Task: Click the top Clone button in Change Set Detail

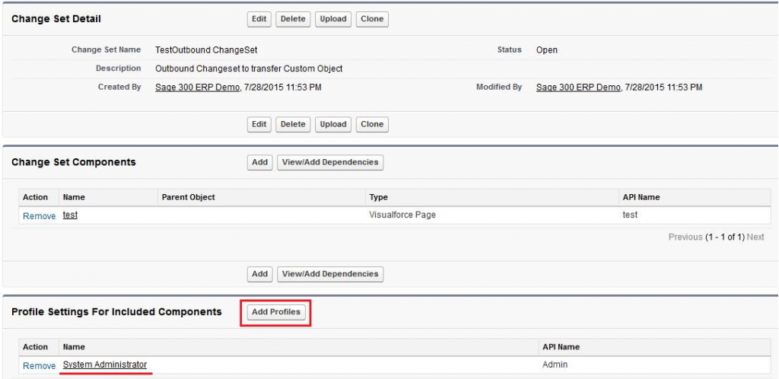Action: [x=372, y=19]
